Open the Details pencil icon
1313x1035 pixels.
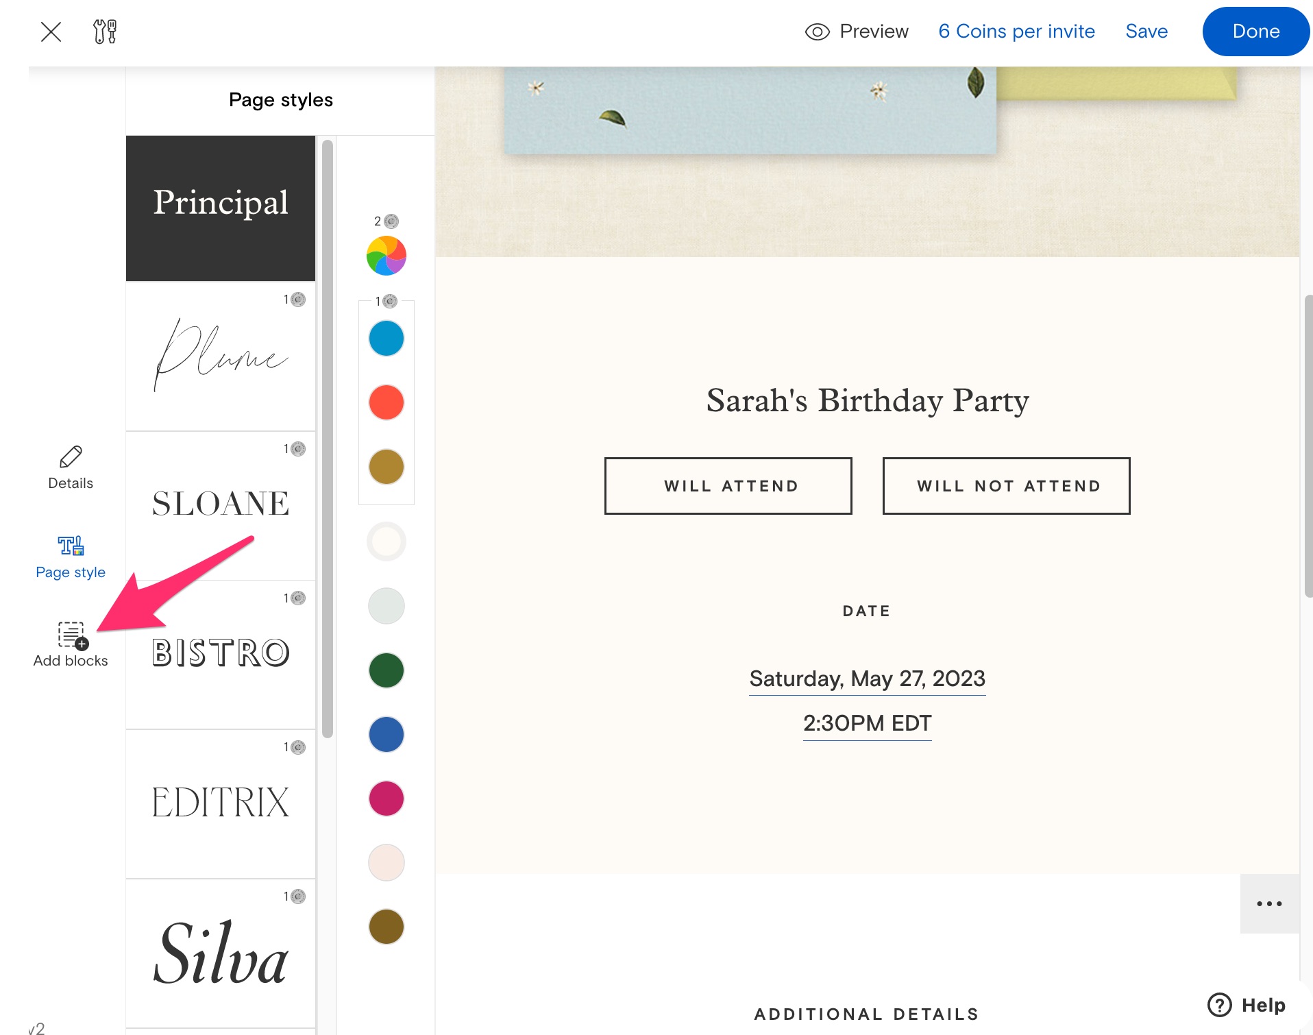coord(71,457)
